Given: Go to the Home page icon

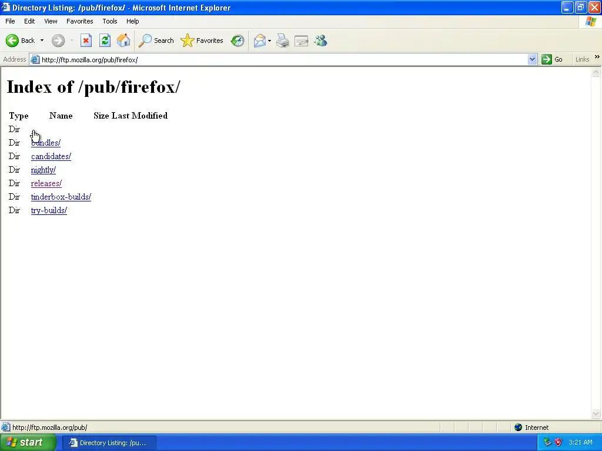Looking at the screenshot, I should coord(123,41).
